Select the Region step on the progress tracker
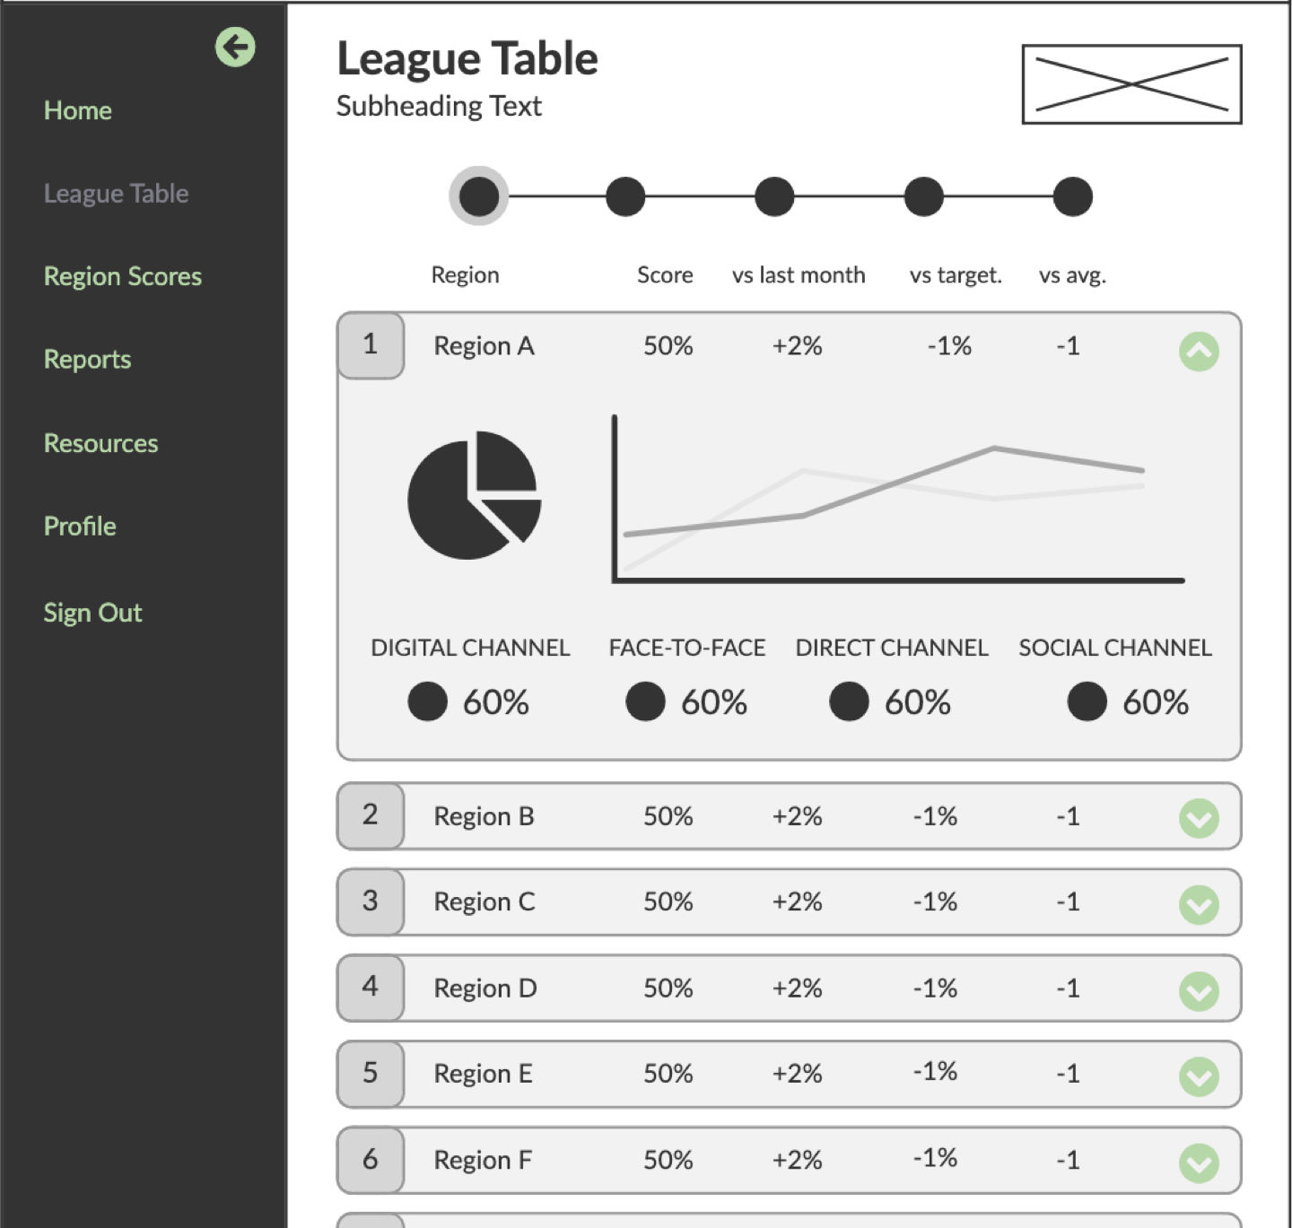Screen dimensions: 1292x1228 point(478,196)
